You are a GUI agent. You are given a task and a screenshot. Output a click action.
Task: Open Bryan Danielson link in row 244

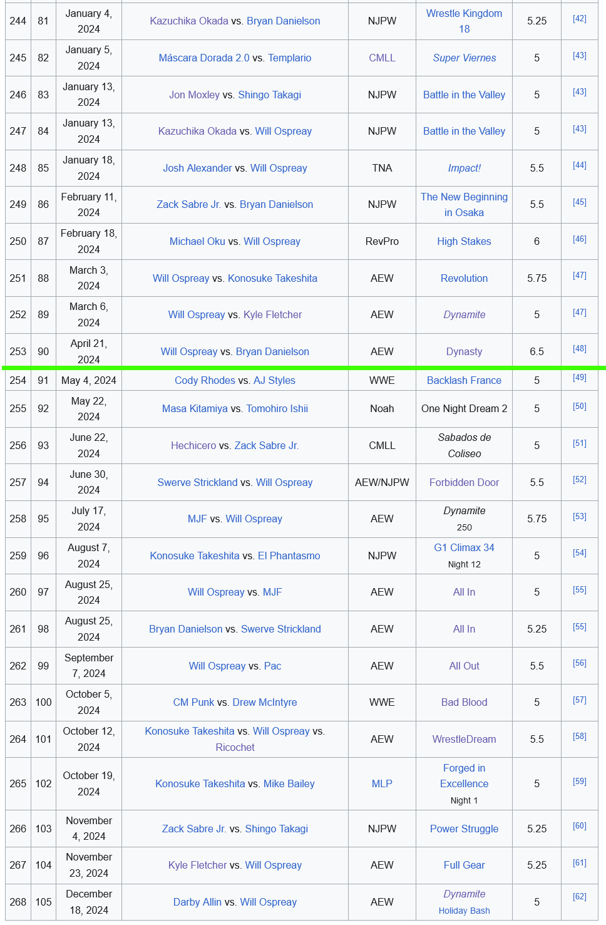coord(283,21)
